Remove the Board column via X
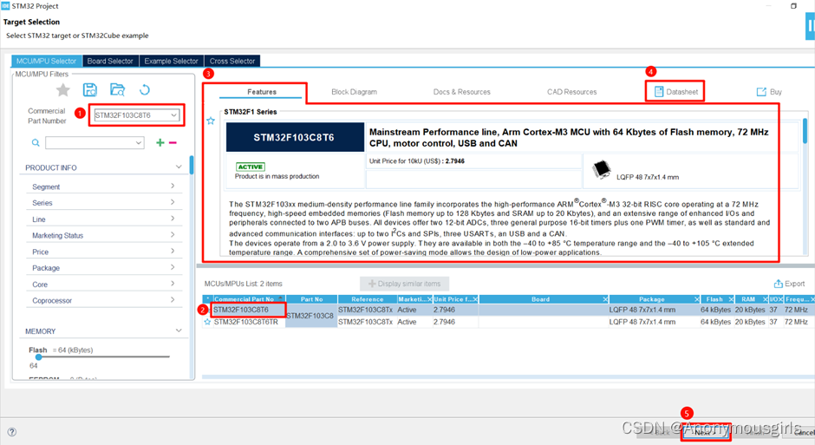The width and height of the screenshot is (815, 445). click(x=605, y=299)
